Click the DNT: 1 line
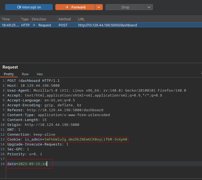The image size is (202, 180). [x=14, y=129]
